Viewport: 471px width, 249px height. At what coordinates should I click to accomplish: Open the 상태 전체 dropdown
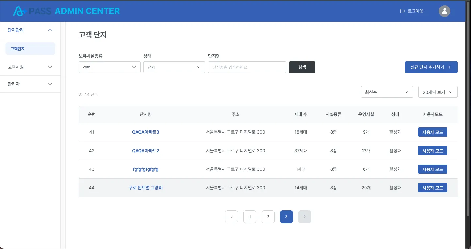click(174, 67)
